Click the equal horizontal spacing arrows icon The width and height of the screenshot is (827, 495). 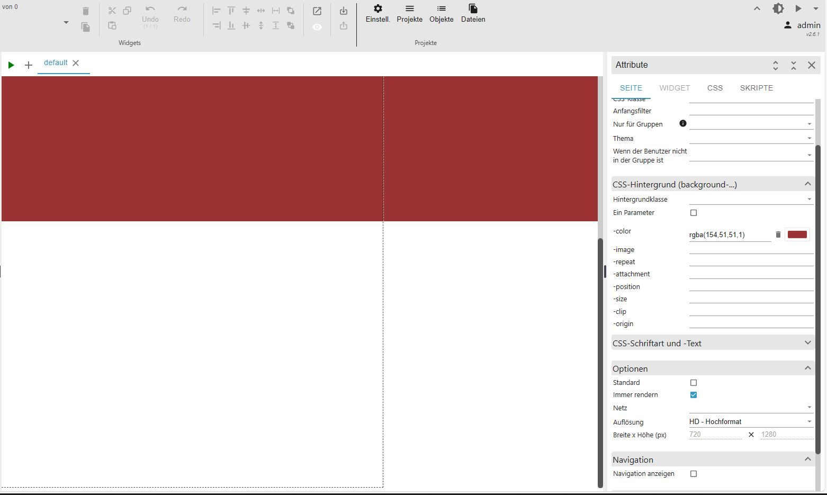coord(261,11)
